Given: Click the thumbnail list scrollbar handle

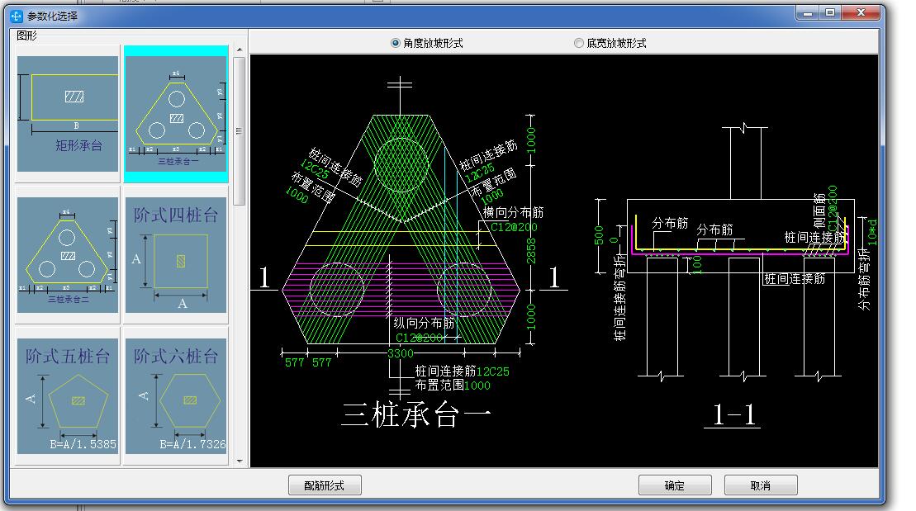Looking at the screenshot, I should [239, 130].
